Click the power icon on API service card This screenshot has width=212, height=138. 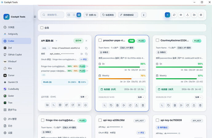85,105
